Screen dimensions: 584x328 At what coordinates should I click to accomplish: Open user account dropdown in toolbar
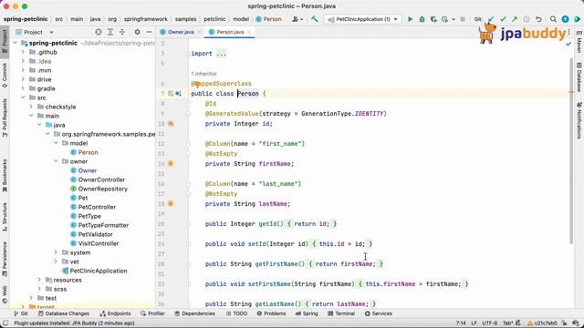(x=297, y=19)
